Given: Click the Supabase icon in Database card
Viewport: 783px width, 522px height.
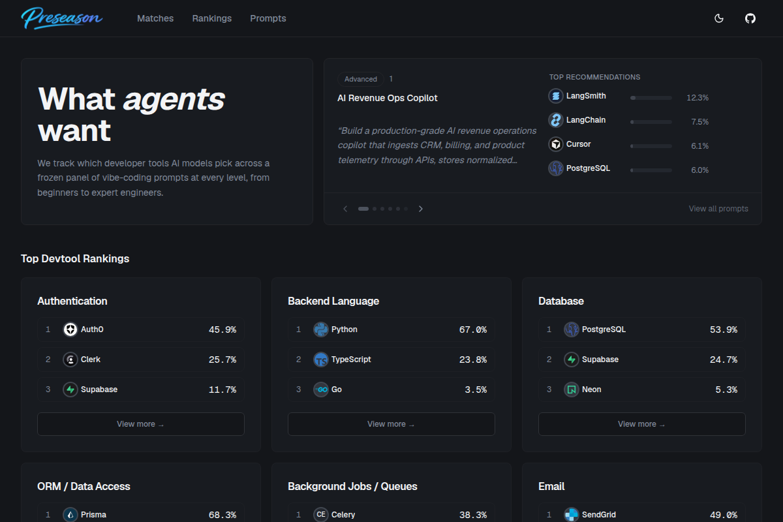Looking at the screenshot, I should coord(572,360).
